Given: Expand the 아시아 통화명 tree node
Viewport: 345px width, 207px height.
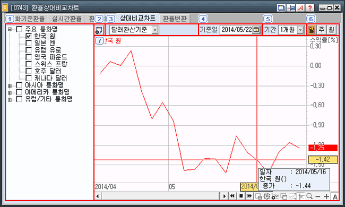Looking at the screenshot, I should pyautogui.click(x=10, y=86).
